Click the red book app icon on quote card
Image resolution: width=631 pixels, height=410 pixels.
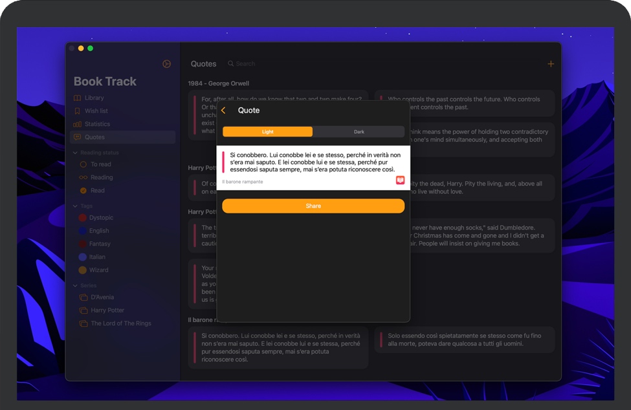(x=400, y=180)
